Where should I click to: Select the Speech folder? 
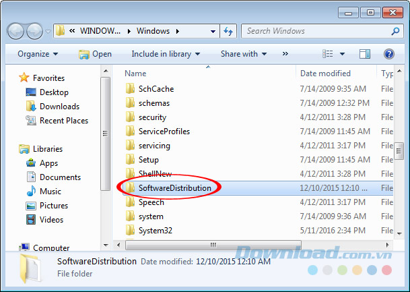[x=151, y=202]
